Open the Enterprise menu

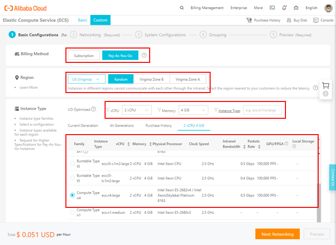coord(238,8)
